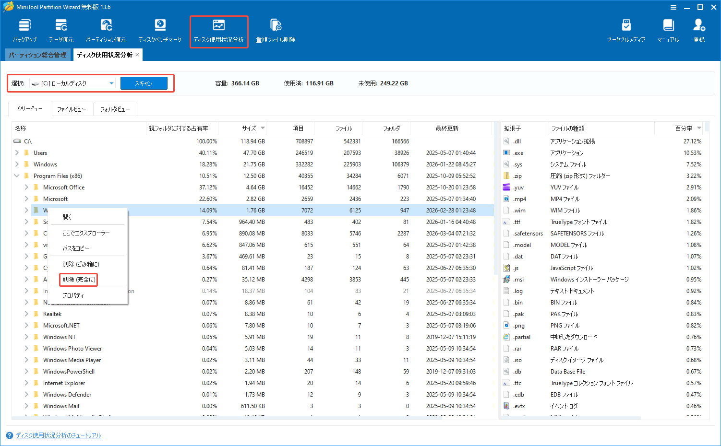
Task: Open the hamburger menu at top right
Action: [673, 7]
